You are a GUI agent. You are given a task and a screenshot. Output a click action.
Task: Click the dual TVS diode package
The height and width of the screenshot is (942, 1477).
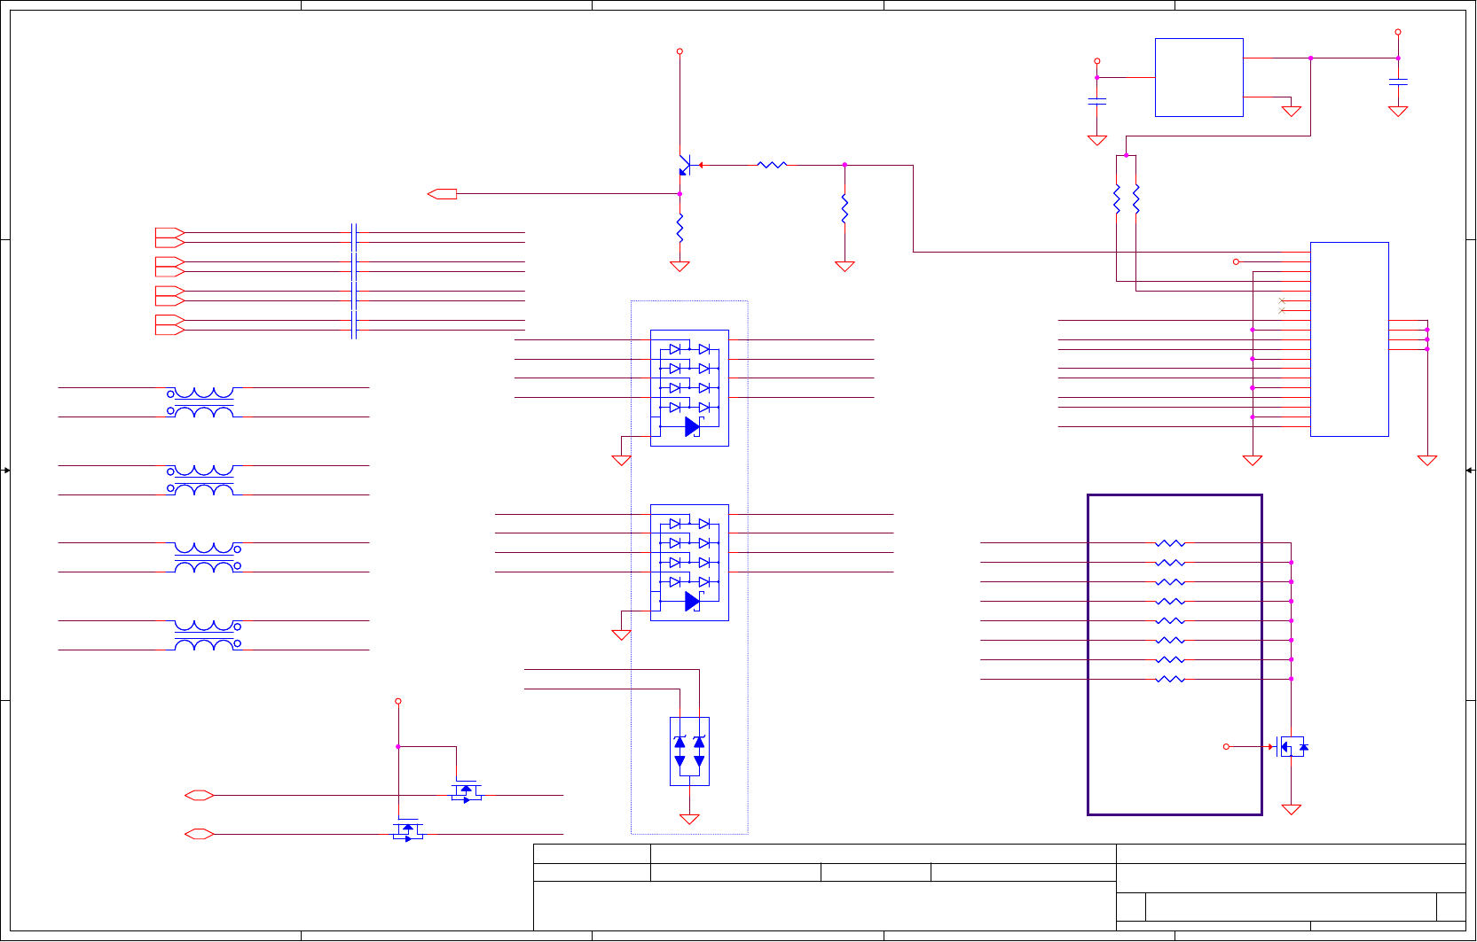pyautogui.click(x=689, y=751)
